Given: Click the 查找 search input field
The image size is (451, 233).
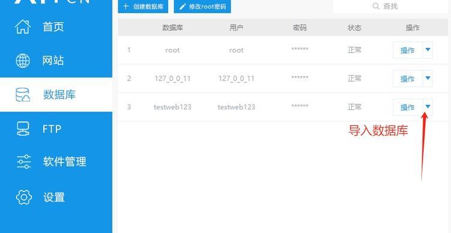Looking at the screenshot, I should click(x=390, y=6).
